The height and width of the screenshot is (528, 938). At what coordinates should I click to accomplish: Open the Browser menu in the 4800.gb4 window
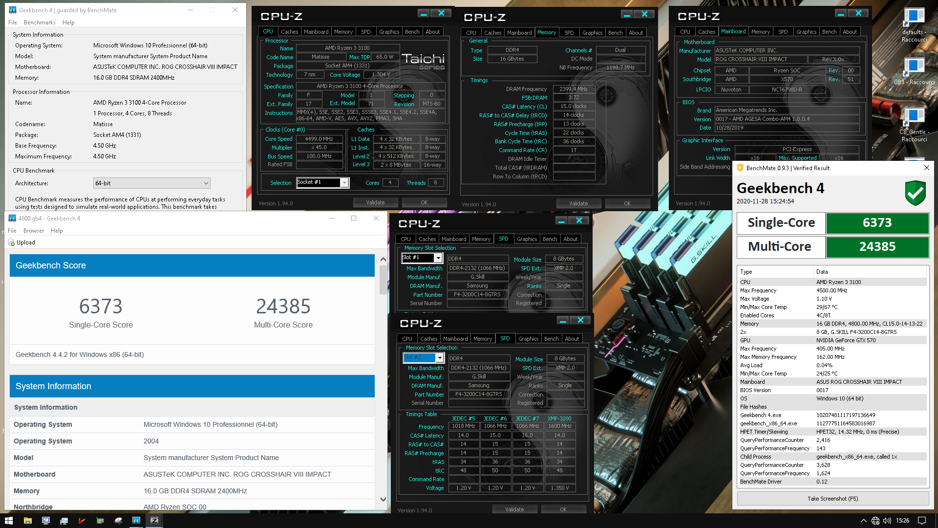34,231
